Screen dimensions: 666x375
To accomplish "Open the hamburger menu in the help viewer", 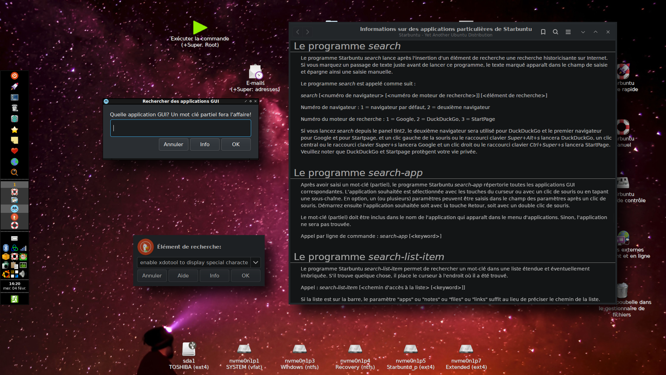I will coord(568,32).
